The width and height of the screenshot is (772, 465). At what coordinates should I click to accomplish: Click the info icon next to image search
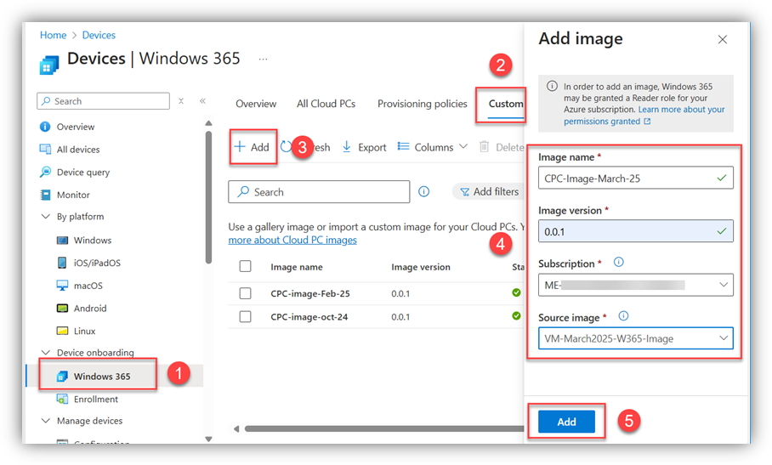(424, 191)
